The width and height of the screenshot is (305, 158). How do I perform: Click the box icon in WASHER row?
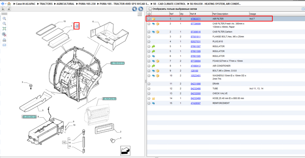point(158,76)
